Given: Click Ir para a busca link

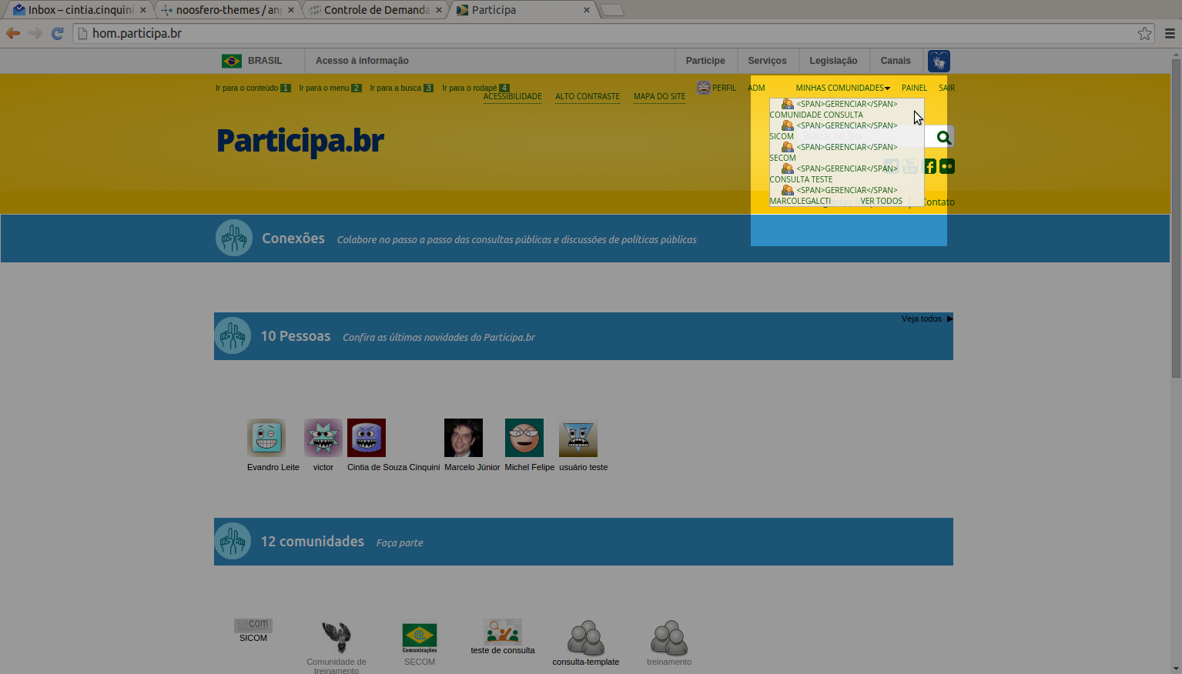Looking at the screenshot, I should (x=401, y=88).
